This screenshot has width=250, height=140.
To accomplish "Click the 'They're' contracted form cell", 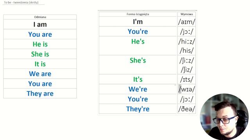I will 138,109.
